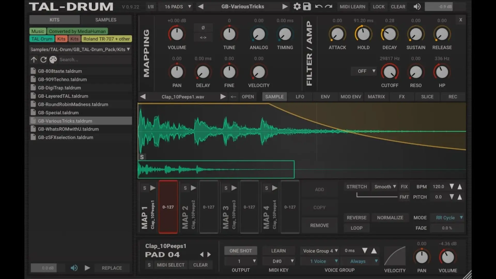This screenshot has width=496, height=279.
Task: Switch to the SAMPLES tab
Action: tap(106, 19)
